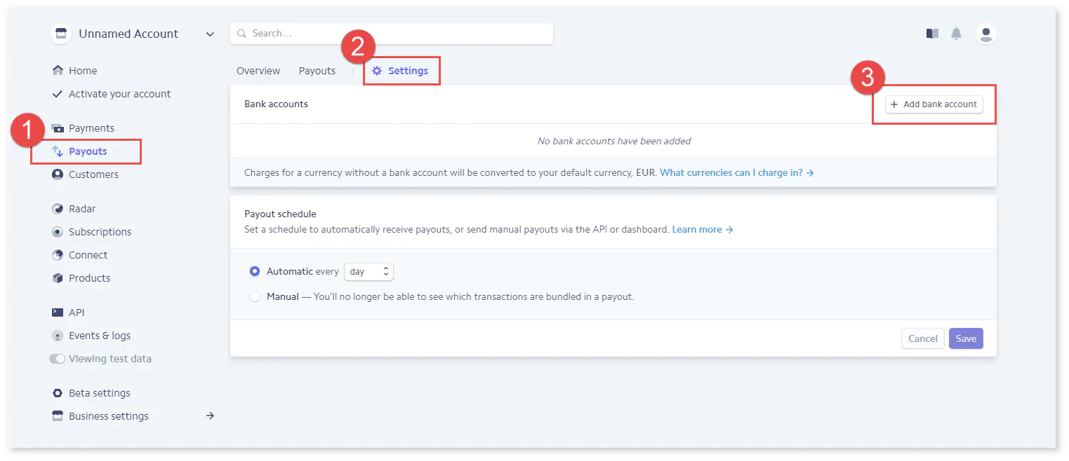Click the Search input field
Viewport: 1069px width, 461px height.
tap(393, 34)
